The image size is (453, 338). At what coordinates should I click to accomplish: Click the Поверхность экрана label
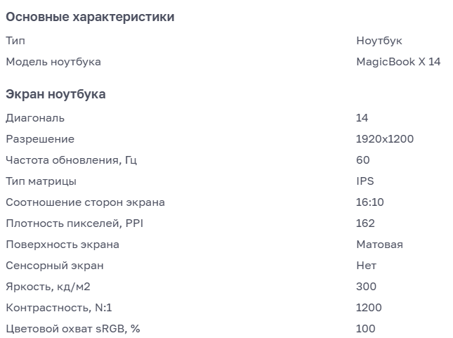click(63, 245)
